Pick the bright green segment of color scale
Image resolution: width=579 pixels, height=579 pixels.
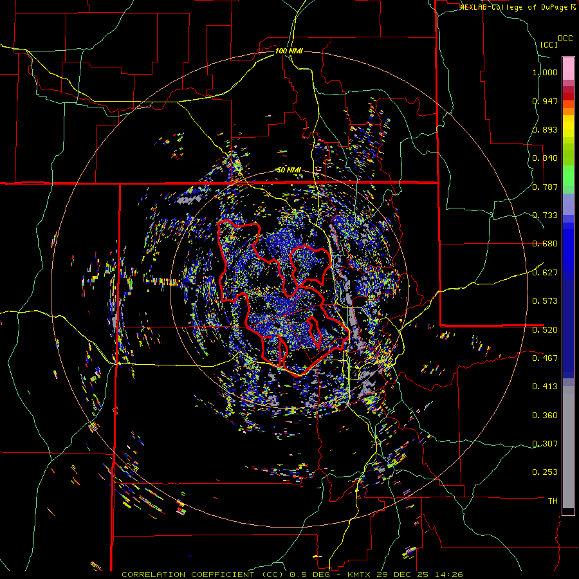click(568, 176)
